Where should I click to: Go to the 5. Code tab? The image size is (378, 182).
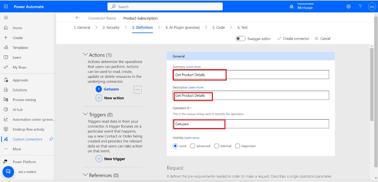(219, 27)
